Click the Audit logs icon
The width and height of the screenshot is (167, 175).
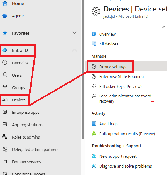[x=94, y=124]
